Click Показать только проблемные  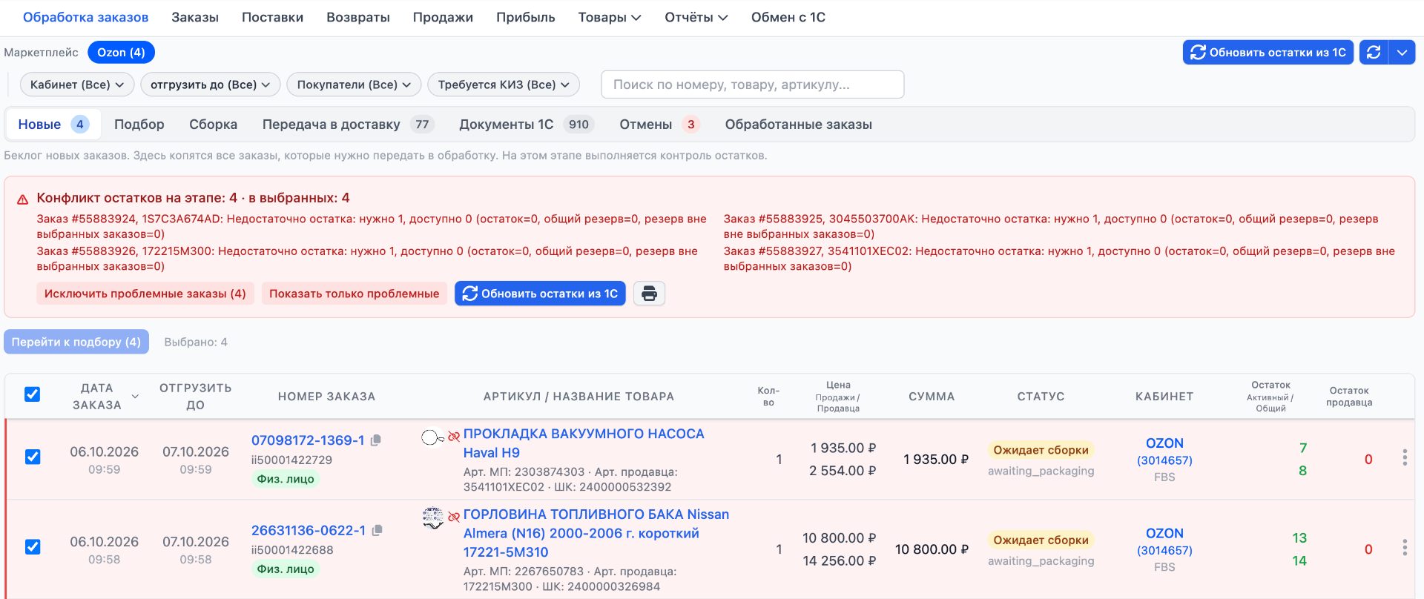pyautogui.click(x=354, y=294)
